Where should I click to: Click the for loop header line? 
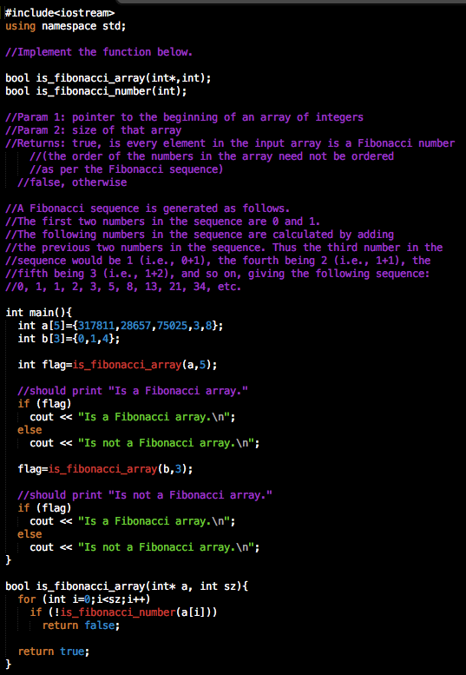click(x=84, y=599)
